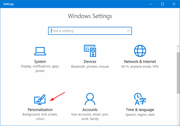The height and width of the screenshot is (126, 180).
Task: Open the Accounts person icon
Action: 90,99
